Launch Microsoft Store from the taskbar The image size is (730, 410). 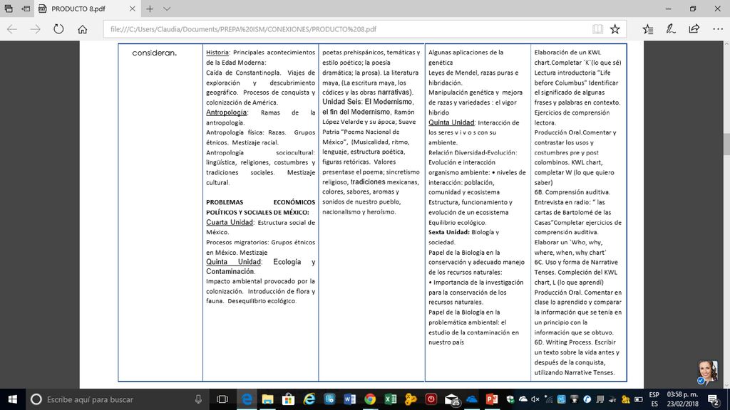[x=288, y=399]
